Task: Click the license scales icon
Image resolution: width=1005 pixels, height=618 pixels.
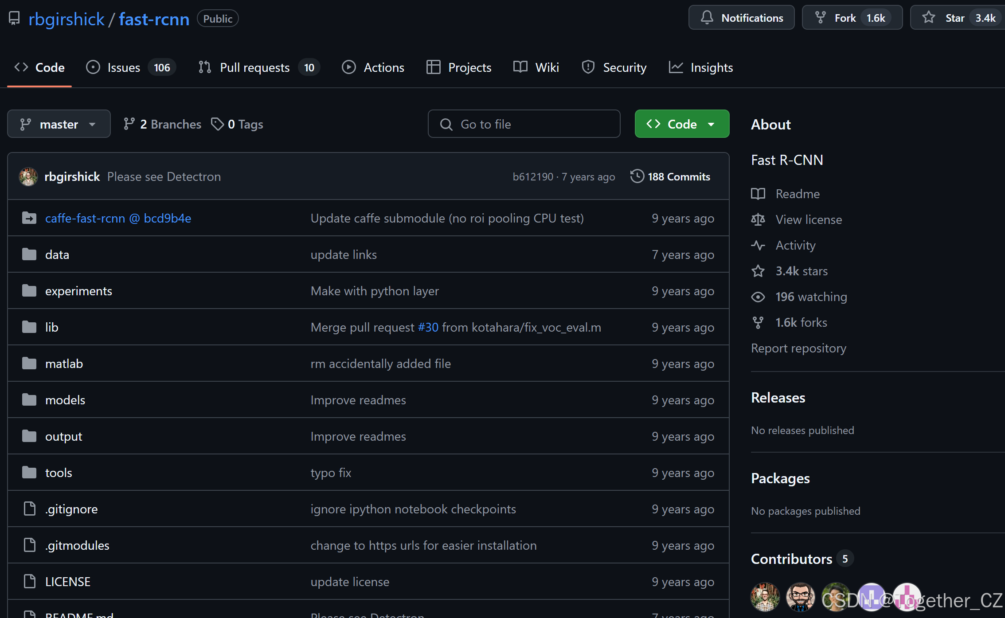Action: click(x=758, y=219)
